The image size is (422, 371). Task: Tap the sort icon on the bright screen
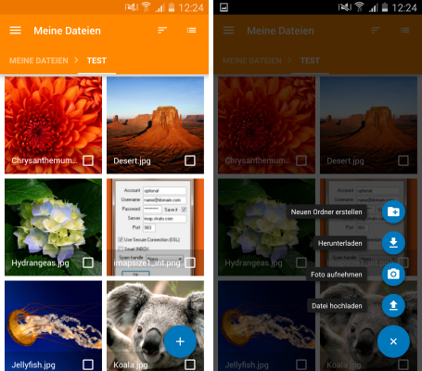162,31
